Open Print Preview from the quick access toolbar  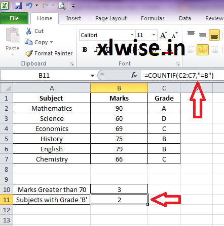(x=62, y=6)
